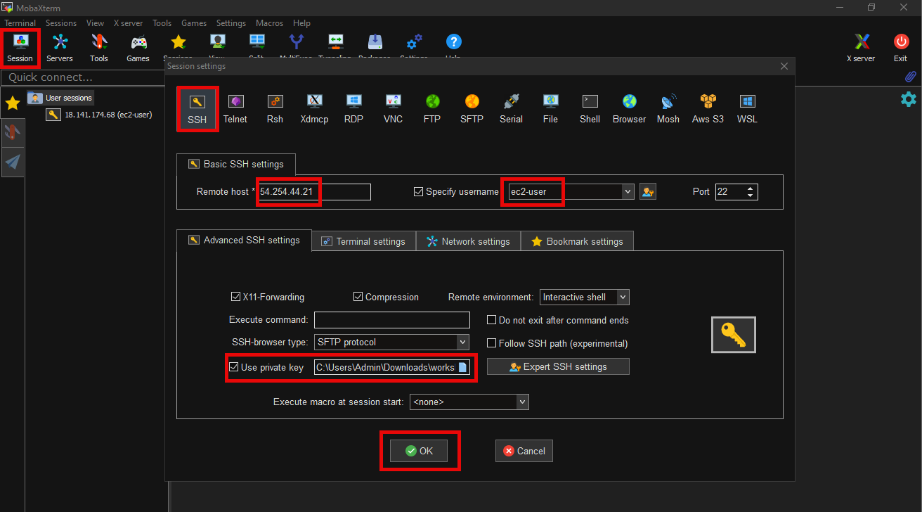Click the private key path field
Image resolution: width=922 pixels, height=512 pixels.
tap(386, 367)
